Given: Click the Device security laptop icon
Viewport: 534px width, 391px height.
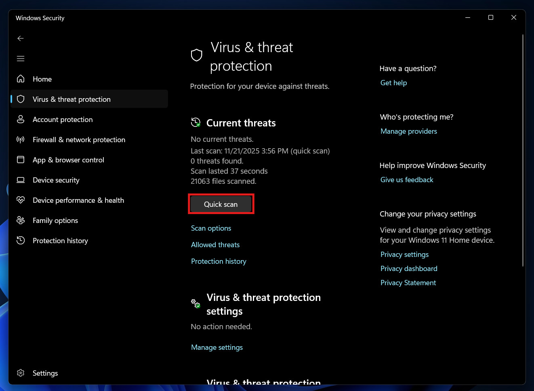Looking at the screenshot, I should coord(21,180).
